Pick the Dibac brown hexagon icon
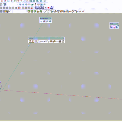This screenshot has width=122, height=122. [51, 41]
